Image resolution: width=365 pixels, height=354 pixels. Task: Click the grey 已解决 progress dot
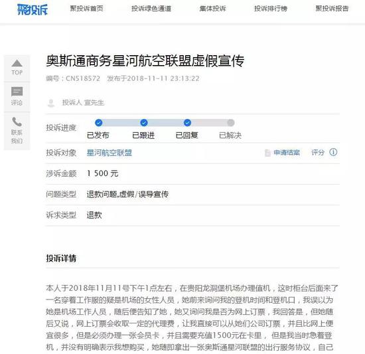231,122
